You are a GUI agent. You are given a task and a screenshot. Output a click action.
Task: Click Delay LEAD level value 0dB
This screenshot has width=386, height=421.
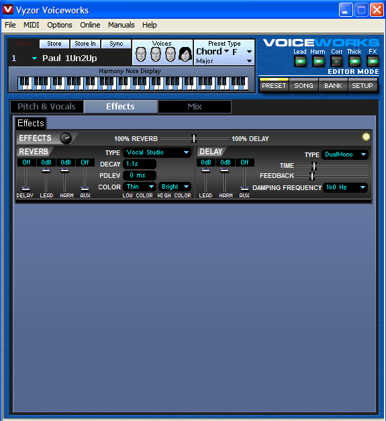pos(206,162)
